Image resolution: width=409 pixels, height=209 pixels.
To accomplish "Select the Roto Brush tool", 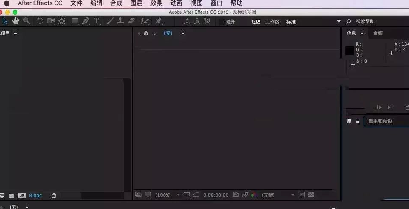I will pyautogui.click(x=144, y=21).
